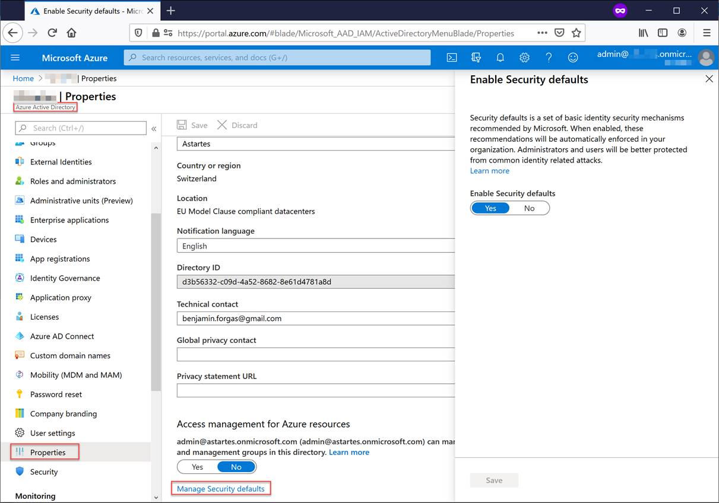
Task: Open Application proxy
Action: tap(61, 298)
